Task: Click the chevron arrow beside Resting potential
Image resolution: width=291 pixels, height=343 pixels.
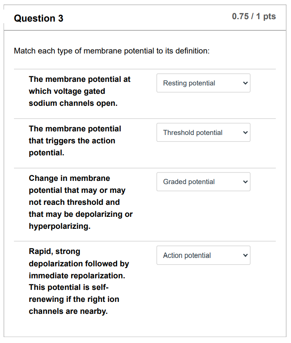Action: pos(245,83)
